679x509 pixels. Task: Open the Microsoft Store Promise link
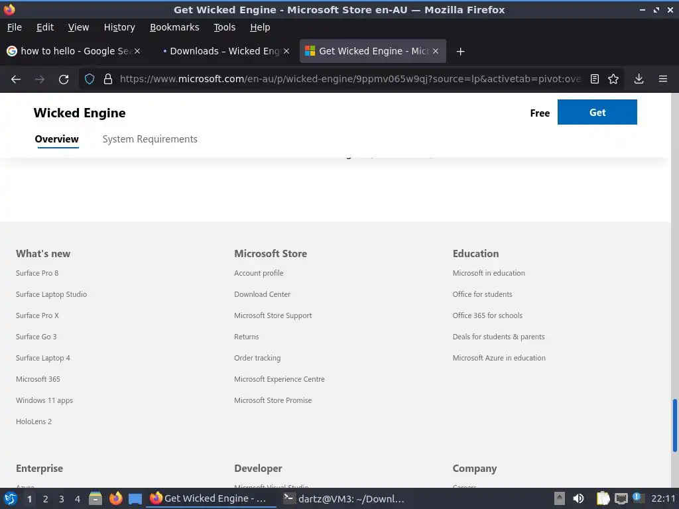pos(273,400)
